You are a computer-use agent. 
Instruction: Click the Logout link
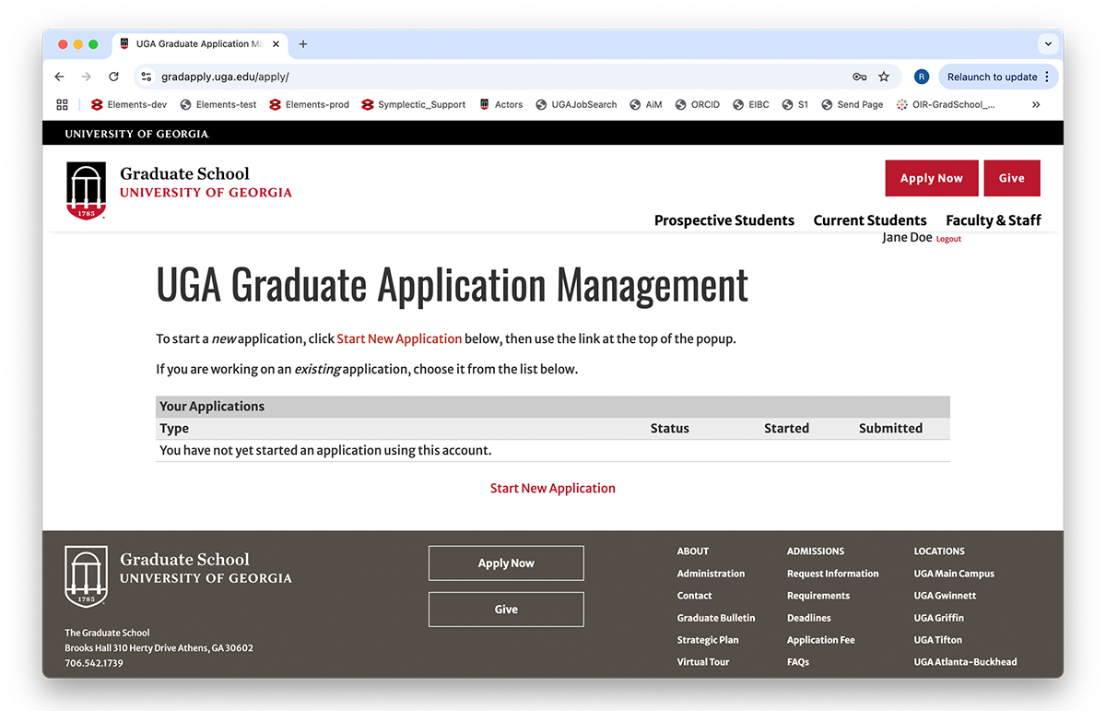pyautogui.click(x=948, y=239)
